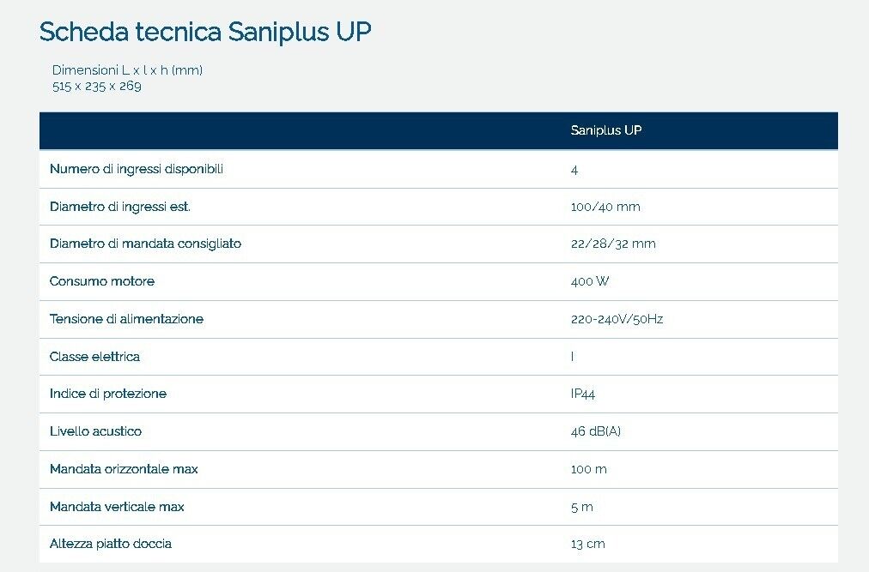Select the 'Dimensioni L x l x h (mm)' label
This screenshot has width=869, height=572.
(x=127, y=70)
